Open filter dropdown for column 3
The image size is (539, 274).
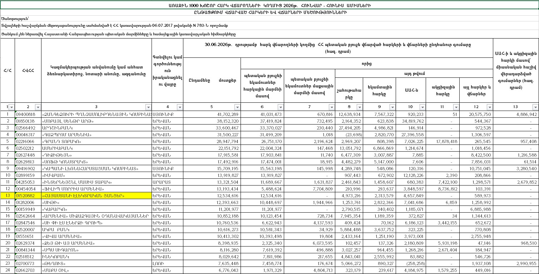coord(148,107)
